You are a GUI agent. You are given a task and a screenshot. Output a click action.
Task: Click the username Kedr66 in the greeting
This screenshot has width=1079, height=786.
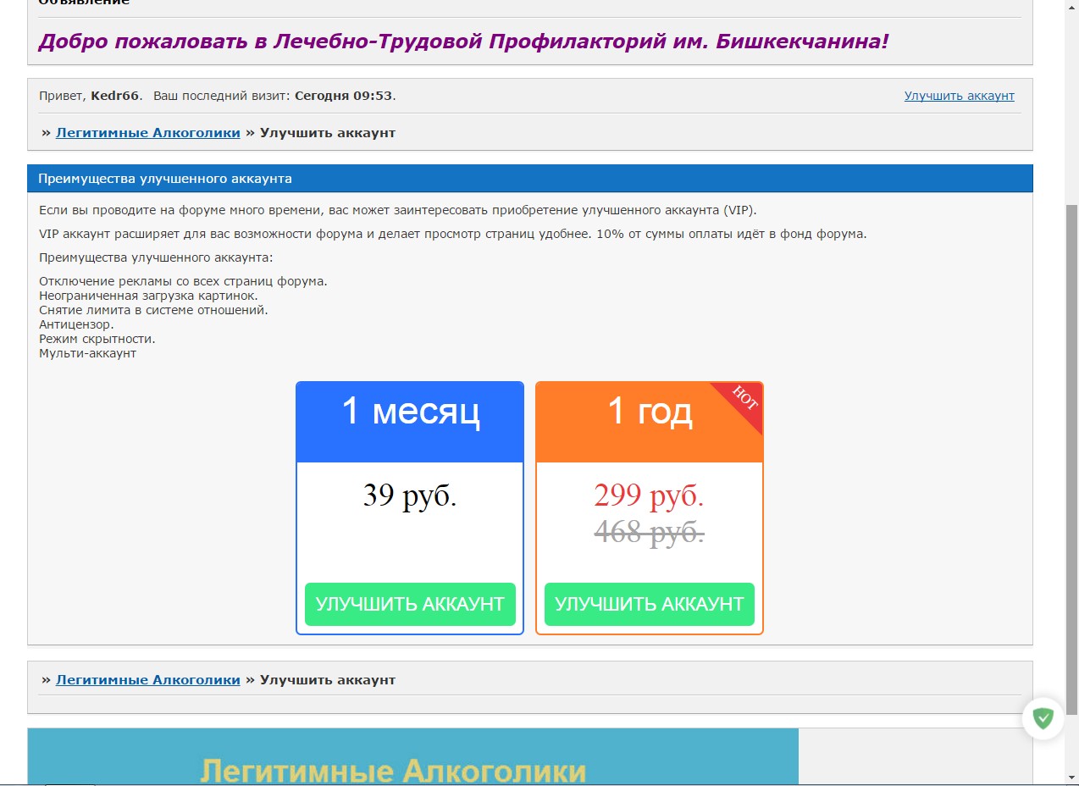(x=115, y=96)
